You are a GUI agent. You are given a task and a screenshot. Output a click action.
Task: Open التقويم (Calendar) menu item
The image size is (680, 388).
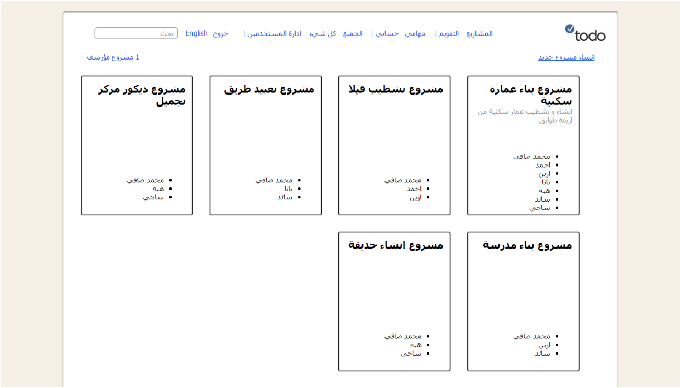(449, 33)
